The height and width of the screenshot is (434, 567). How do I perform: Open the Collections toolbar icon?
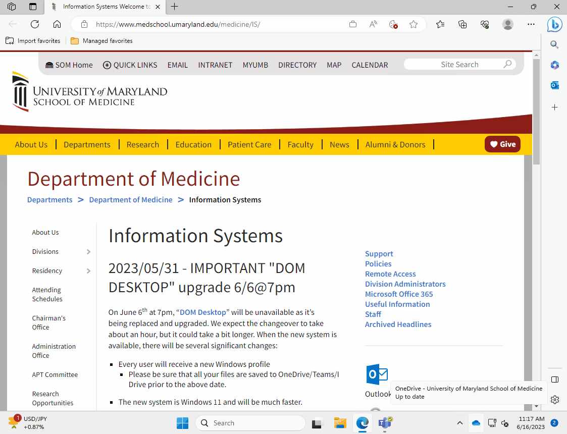462,24
